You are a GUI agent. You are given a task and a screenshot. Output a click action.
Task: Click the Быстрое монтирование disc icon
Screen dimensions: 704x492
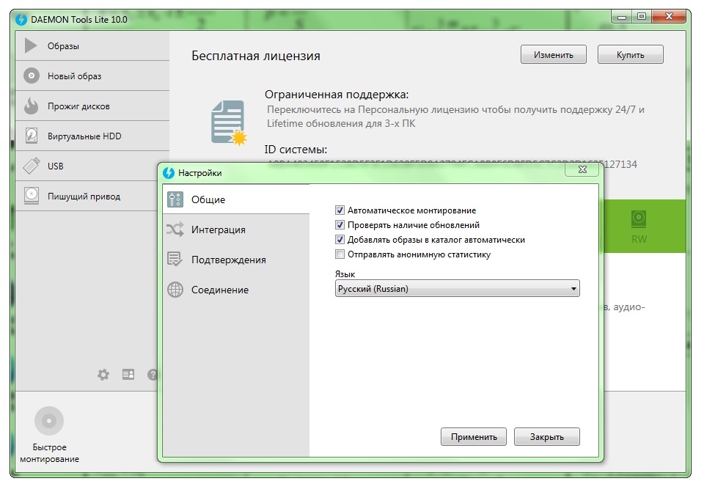[49, 421]
